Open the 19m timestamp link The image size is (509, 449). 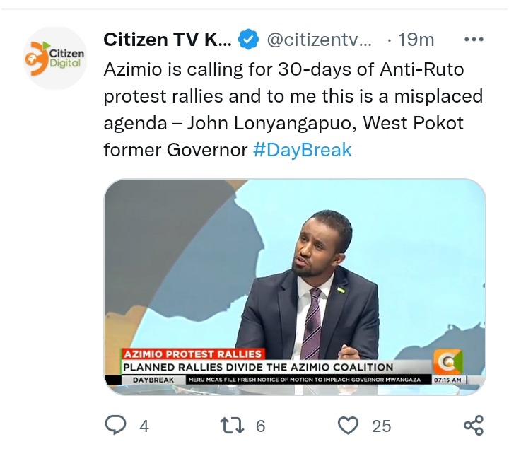416,40
